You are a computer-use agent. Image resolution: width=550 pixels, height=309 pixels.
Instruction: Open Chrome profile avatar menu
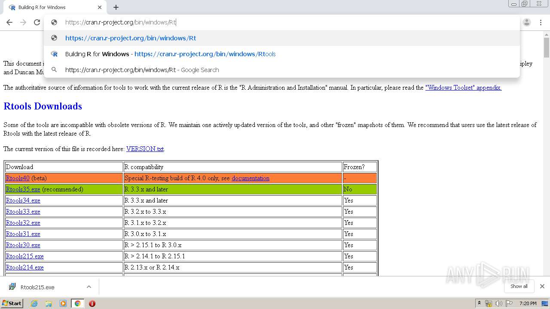(x=527, y=22)
